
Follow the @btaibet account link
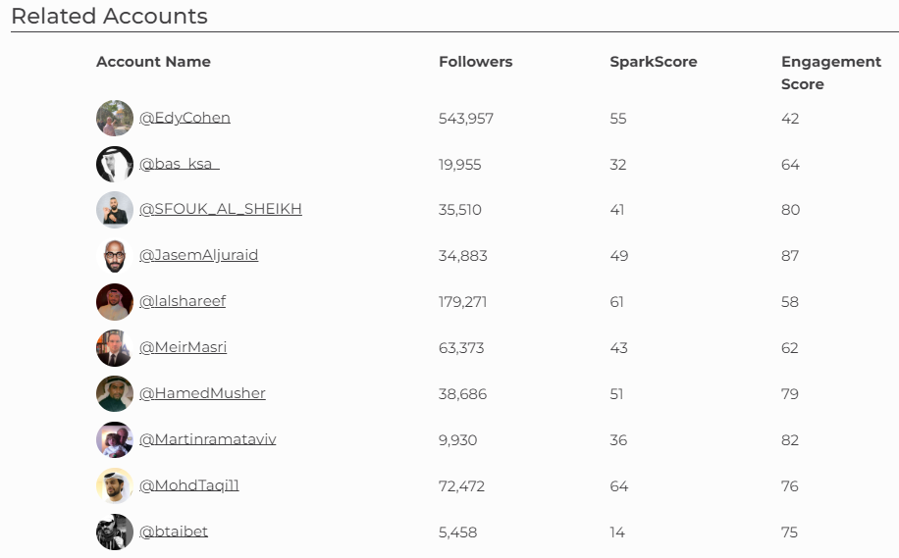(x=174, y=532)
